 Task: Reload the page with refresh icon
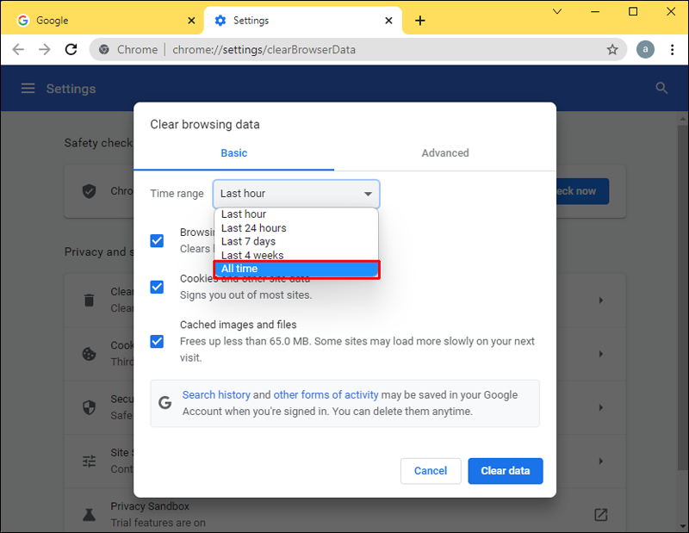pyautogui.click(x=71, y=50)
